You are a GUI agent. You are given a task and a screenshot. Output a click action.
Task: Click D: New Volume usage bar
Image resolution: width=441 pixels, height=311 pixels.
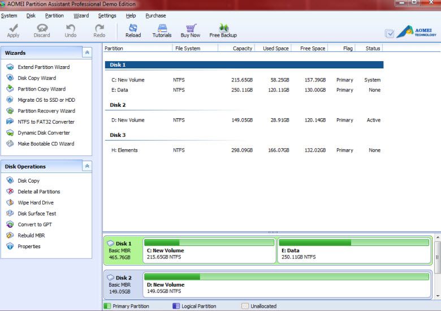287,277
